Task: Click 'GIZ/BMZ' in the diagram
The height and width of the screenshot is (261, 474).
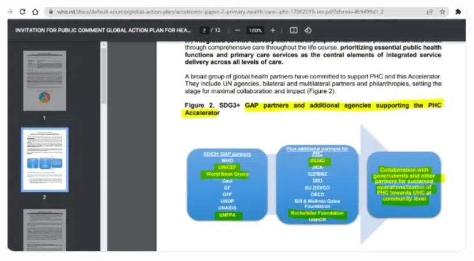Action: (x=317, y=174)
